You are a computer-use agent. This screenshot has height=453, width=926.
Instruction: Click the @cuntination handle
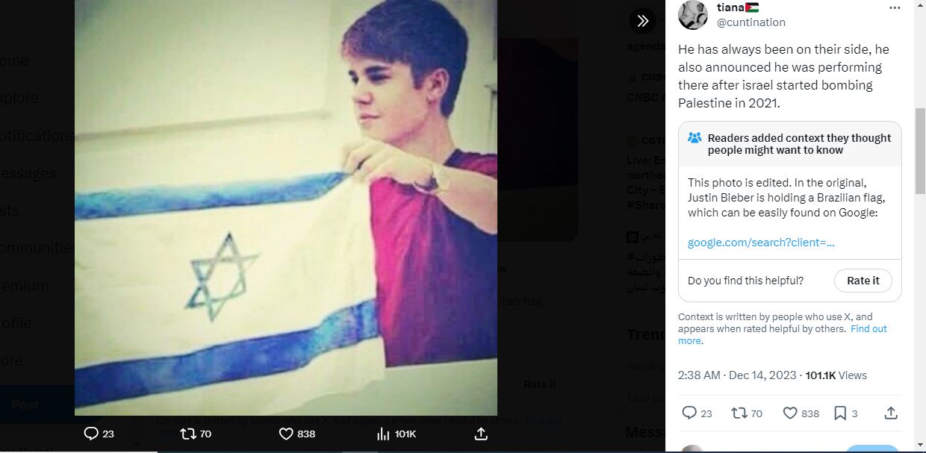click(x=751, y=22)
